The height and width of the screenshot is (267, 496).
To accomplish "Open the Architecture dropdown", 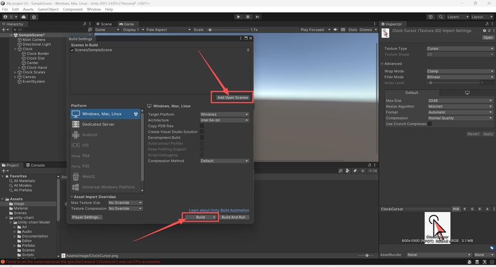I will (x=224, y=120).
